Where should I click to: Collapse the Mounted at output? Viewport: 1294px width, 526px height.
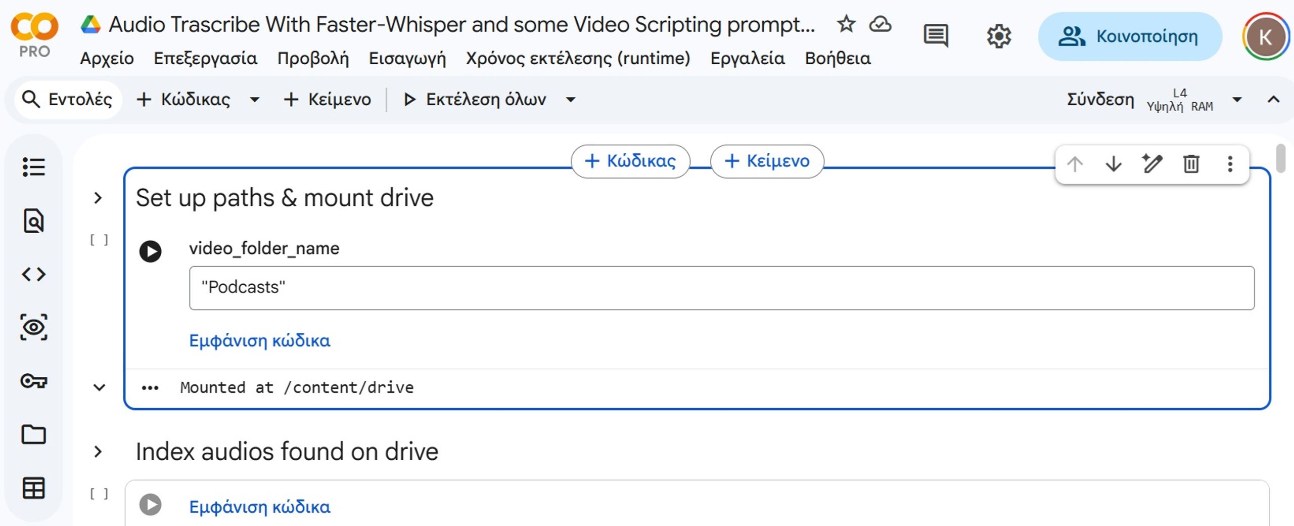tap(100, 387)
